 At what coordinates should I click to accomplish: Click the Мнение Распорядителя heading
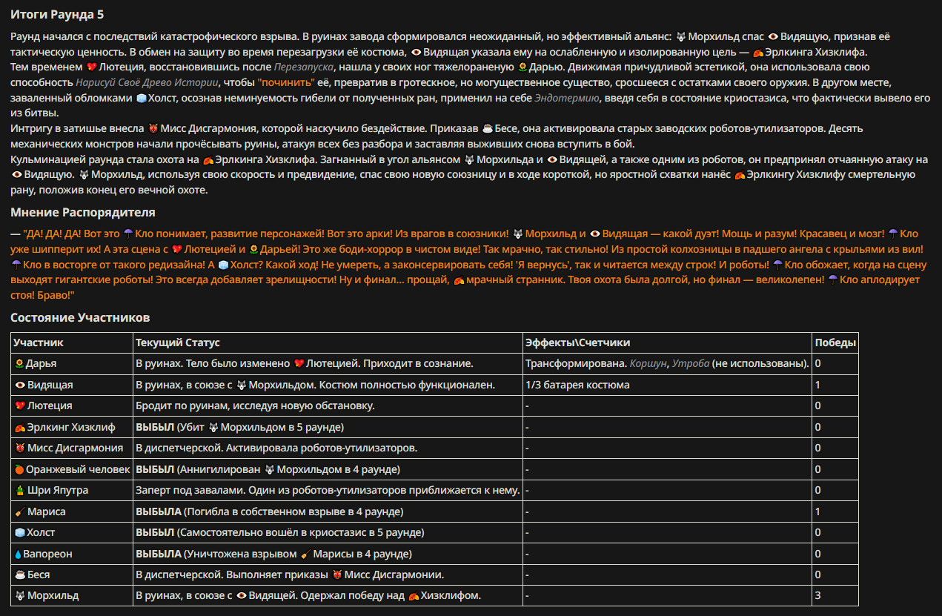[83, 213]
